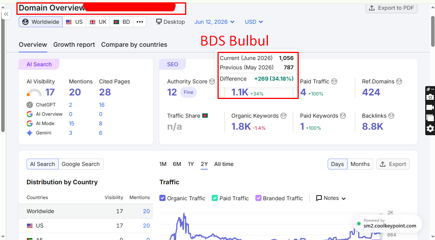Switch to Google Search view
The height and width of the screenshot is (240, 435).
[81, 164]
